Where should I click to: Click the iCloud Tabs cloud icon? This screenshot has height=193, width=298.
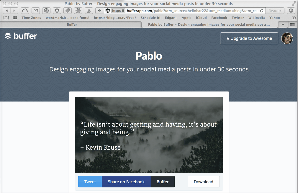25,11
